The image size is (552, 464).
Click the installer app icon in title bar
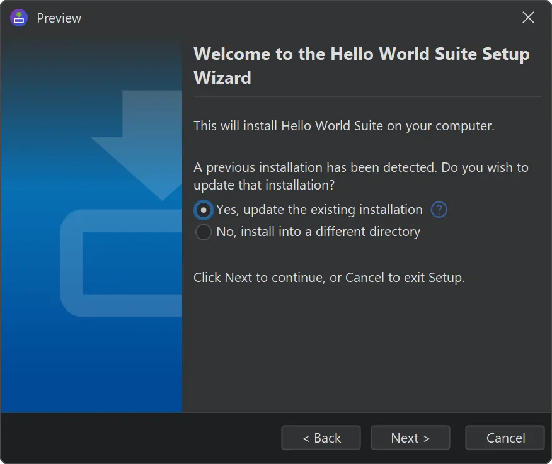point(20,18)
